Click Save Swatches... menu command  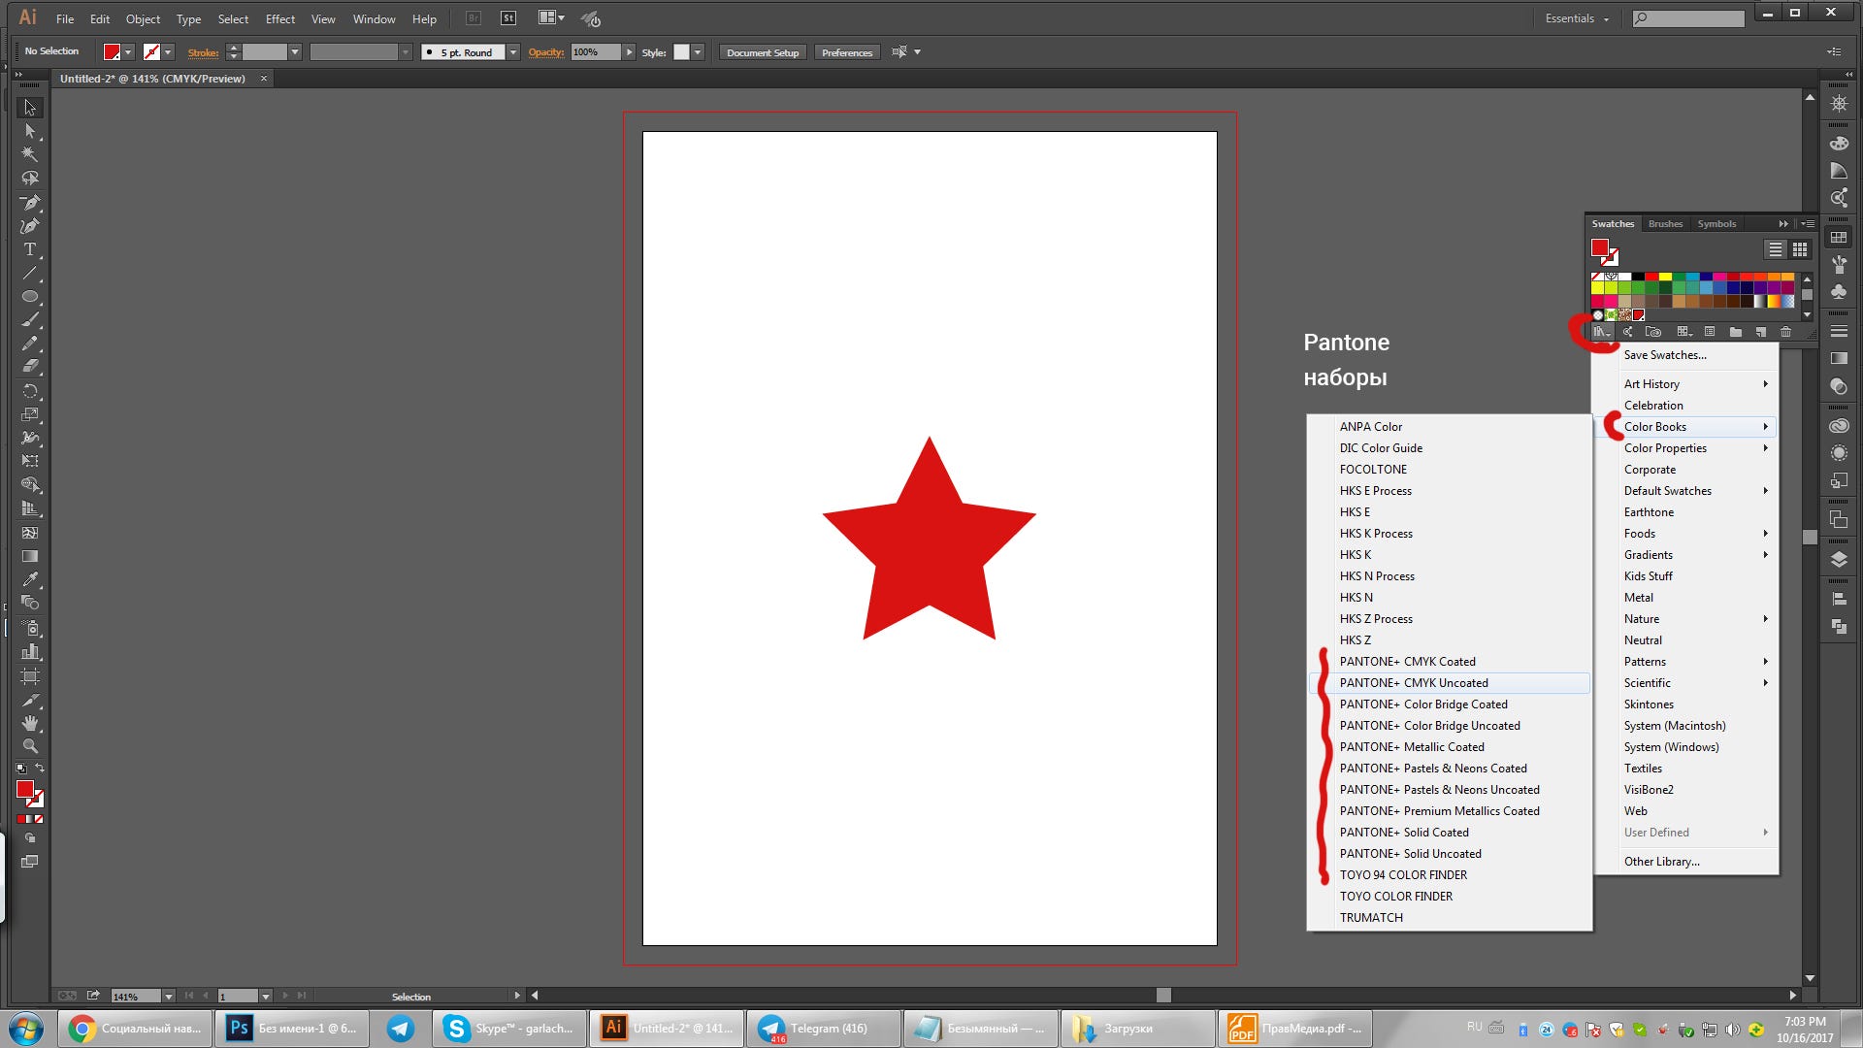[x=1685, y=355]
